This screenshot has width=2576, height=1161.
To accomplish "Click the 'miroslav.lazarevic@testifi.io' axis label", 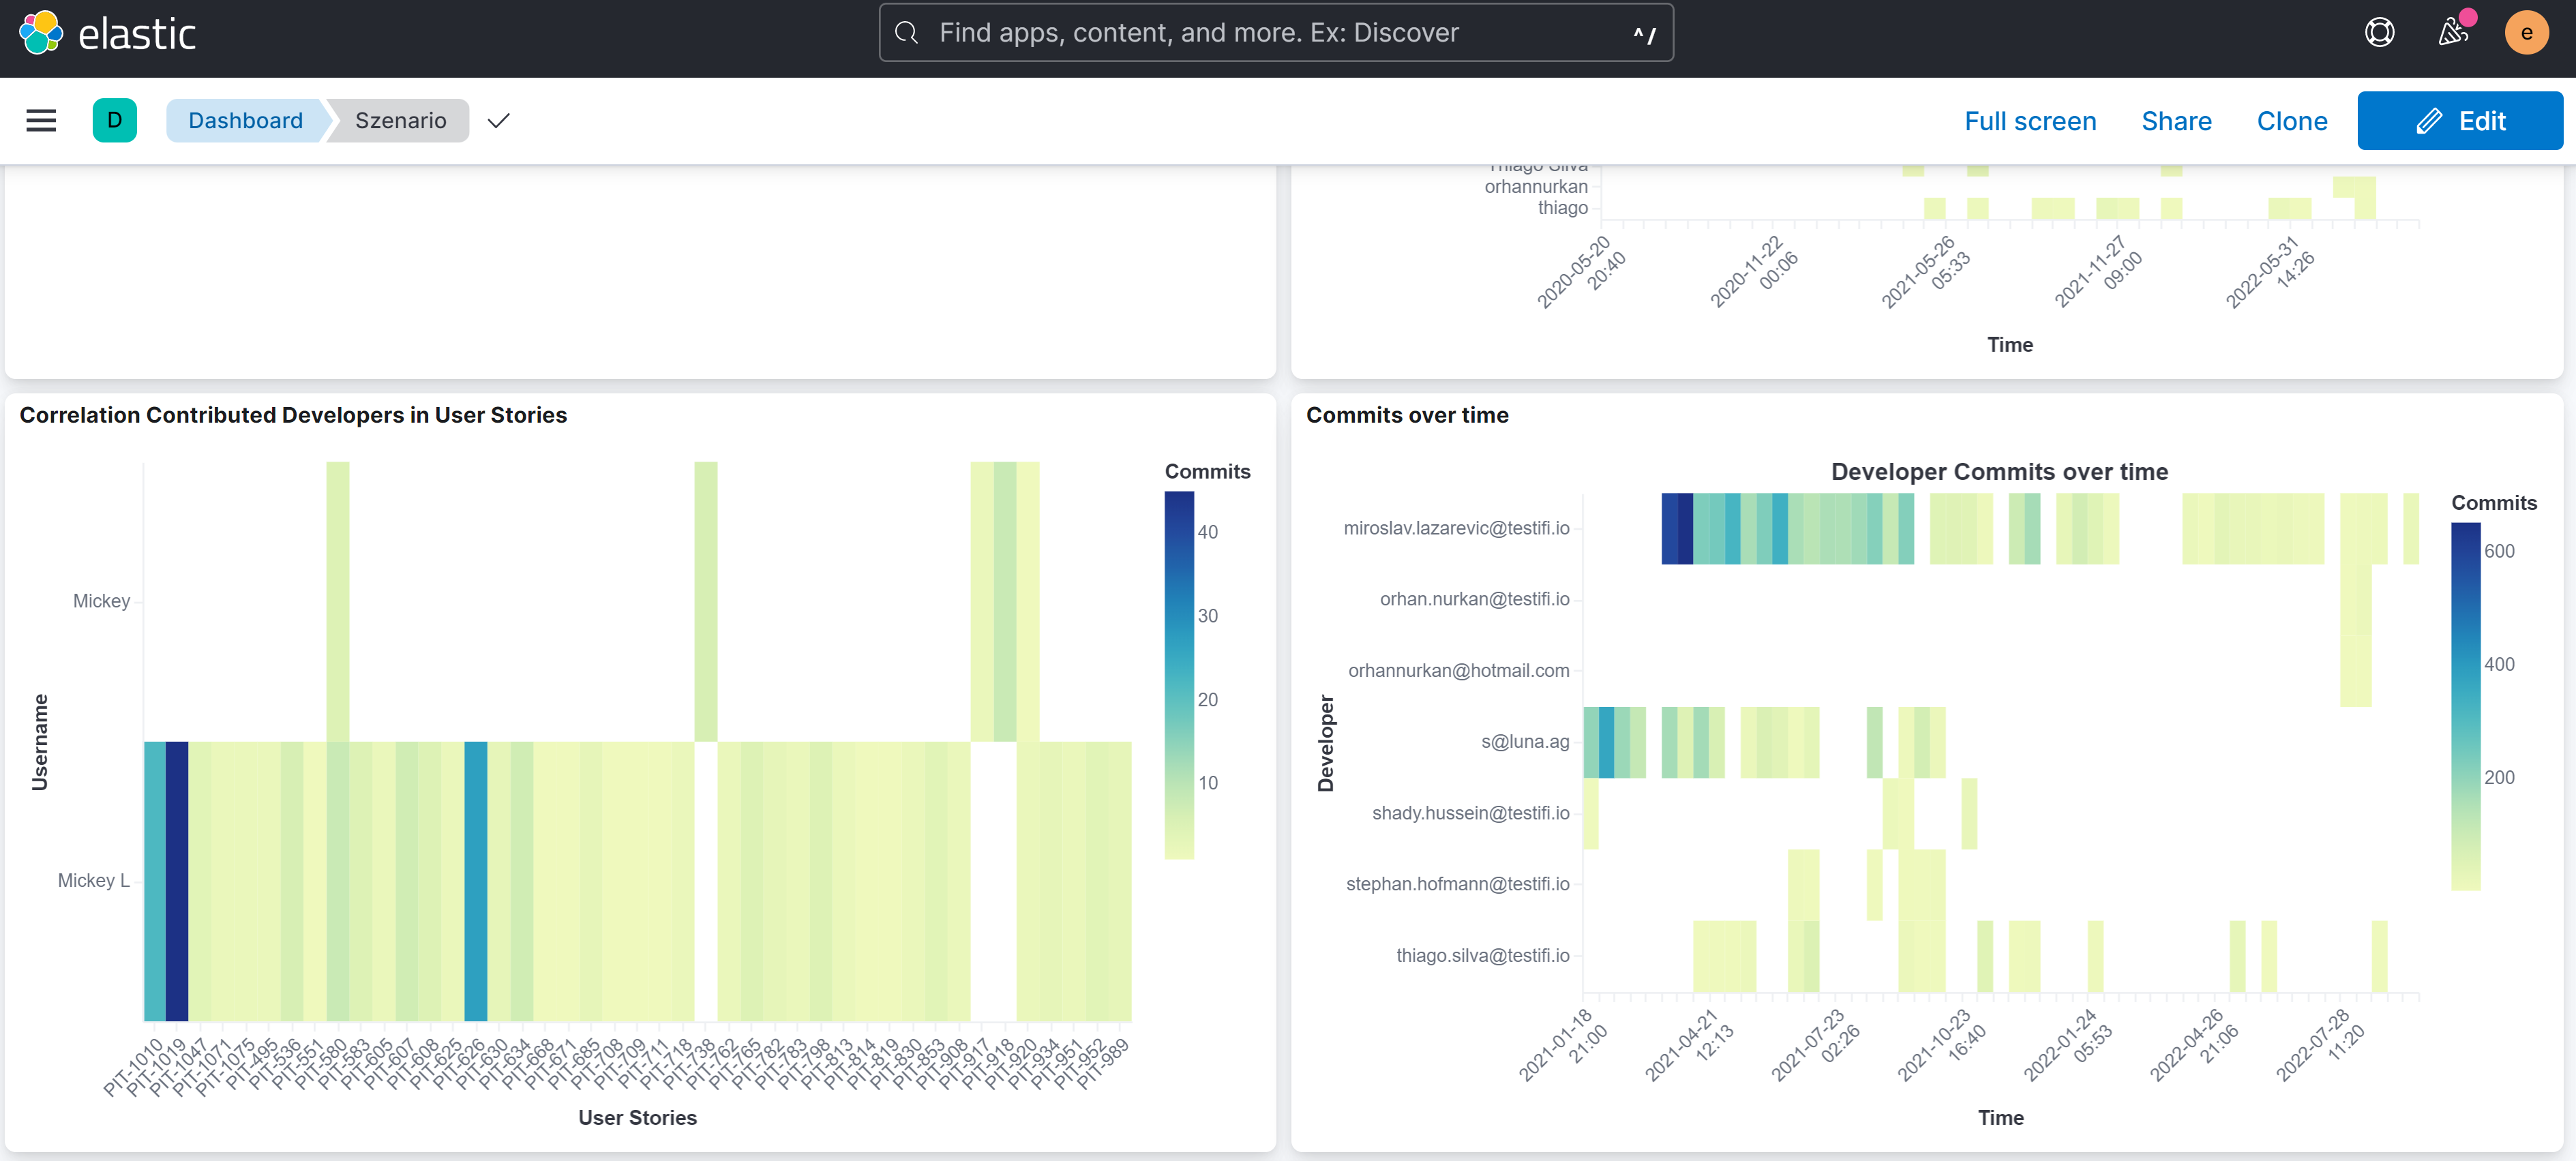I will [x=1456, y=528].
